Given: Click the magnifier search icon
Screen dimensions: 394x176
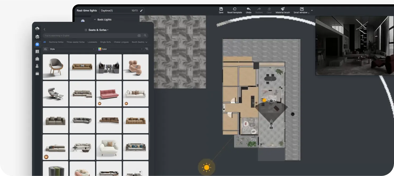Looking at the screenshot, I should pos(145,35).
